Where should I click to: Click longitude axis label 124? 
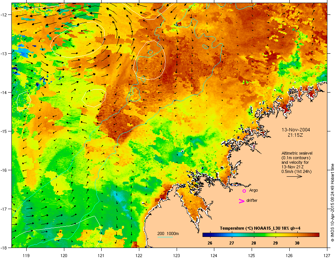coord(214,256)
